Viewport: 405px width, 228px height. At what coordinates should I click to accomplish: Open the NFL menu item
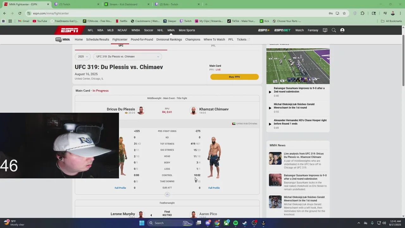(90, 30)
